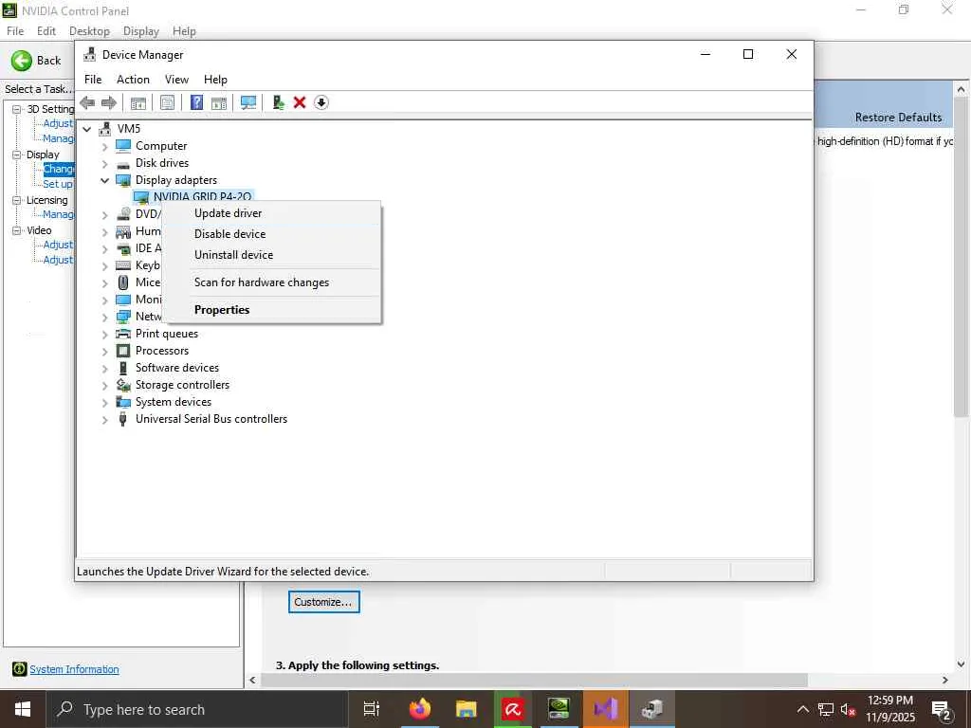Collapse the Video node in NVIDIA tree
The height and width of the screenshot is (728, 971).
pos(17,230)
